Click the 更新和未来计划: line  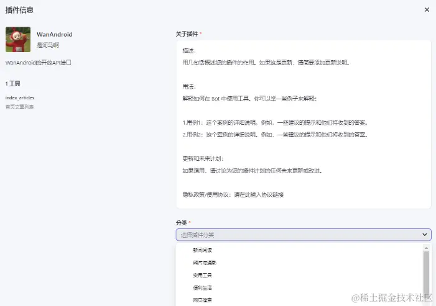(x=203, y=159)
